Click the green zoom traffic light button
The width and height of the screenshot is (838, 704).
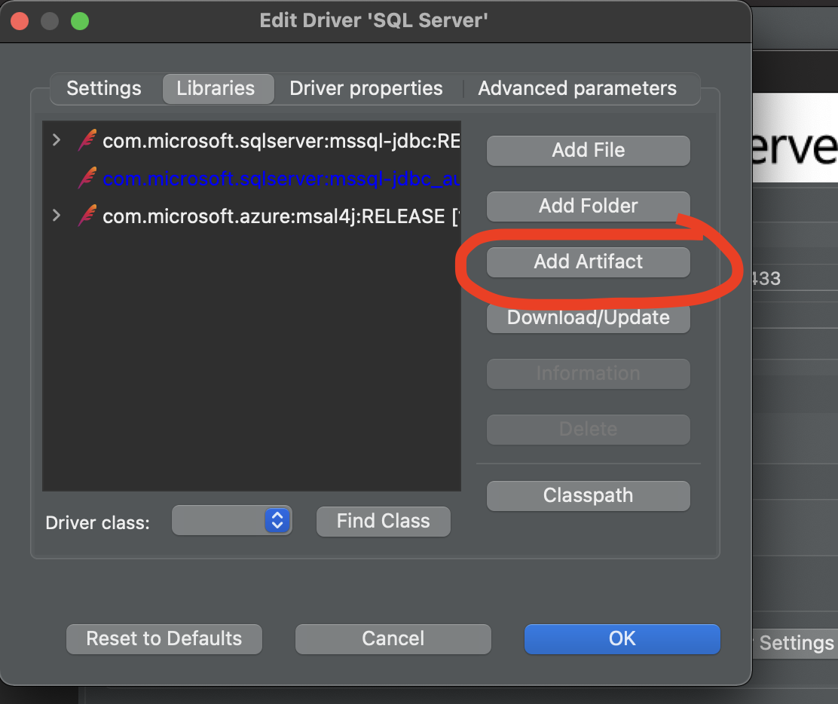tap(79, 22)
